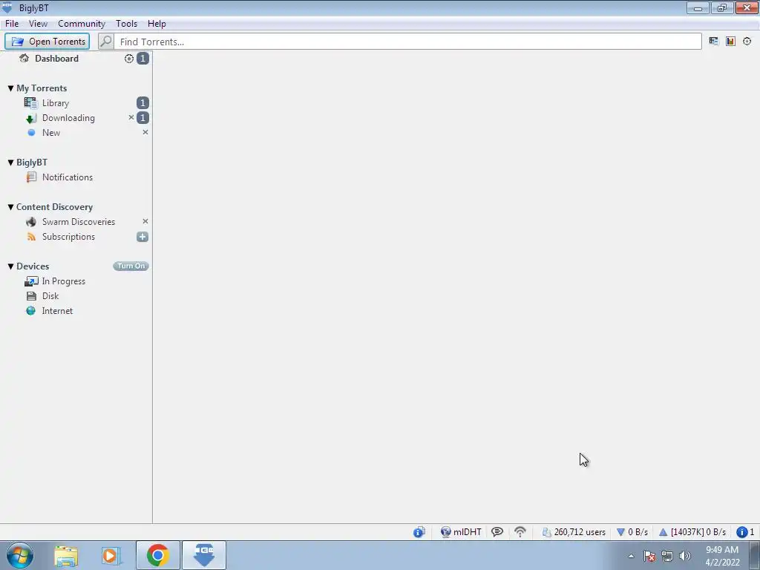Viewport: 760px width, 570px height.
Task: Open the Community menu
Action: 82,23
